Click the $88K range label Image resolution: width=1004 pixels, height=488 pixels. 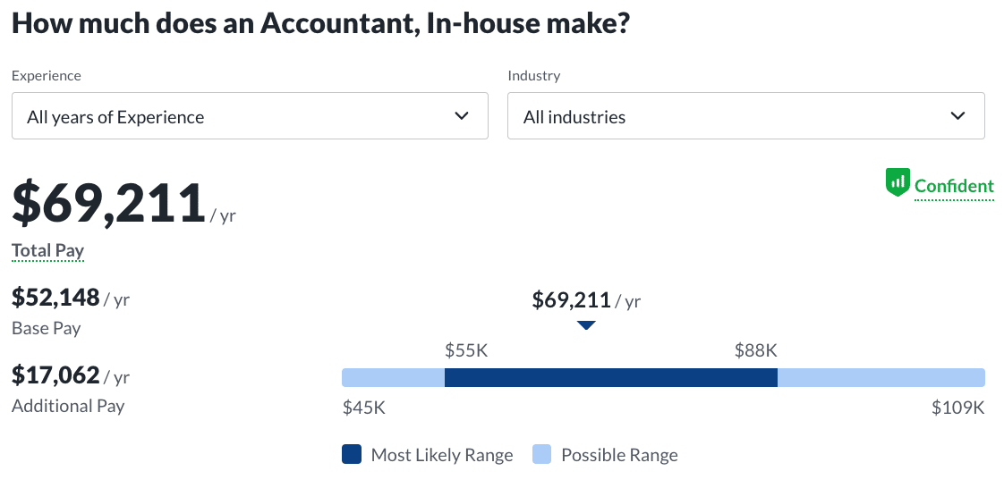pos(756,350)
